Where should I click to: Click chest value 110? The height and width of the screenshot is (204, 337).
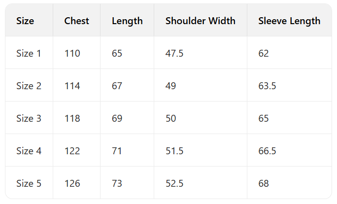point(72,53)
